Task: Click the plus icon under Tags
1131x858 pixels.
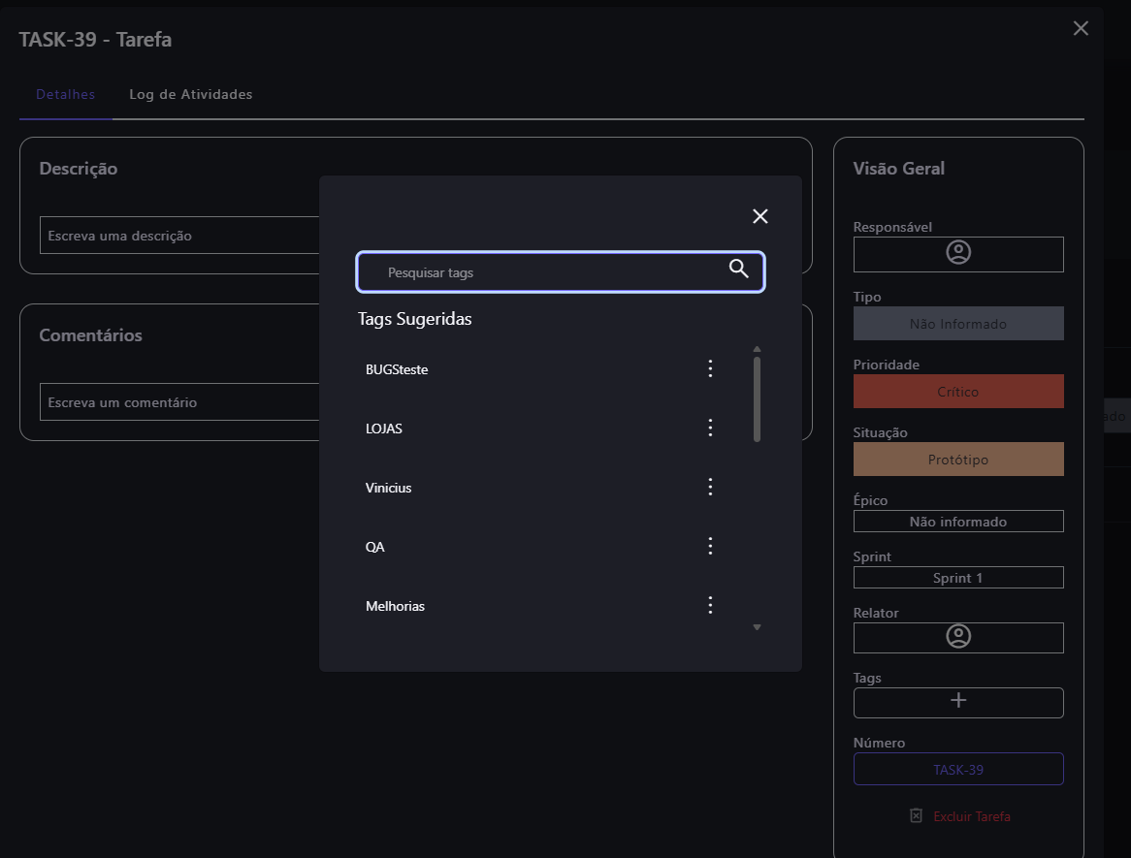Action: coord(958,701)
